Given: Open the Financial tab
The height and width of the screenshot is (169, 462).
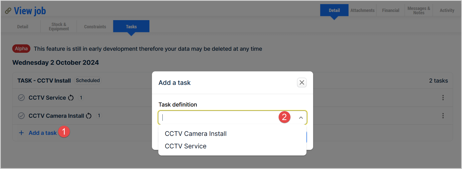Looking at the screenshot, I should pyautogui.click(x=391, y=10).
